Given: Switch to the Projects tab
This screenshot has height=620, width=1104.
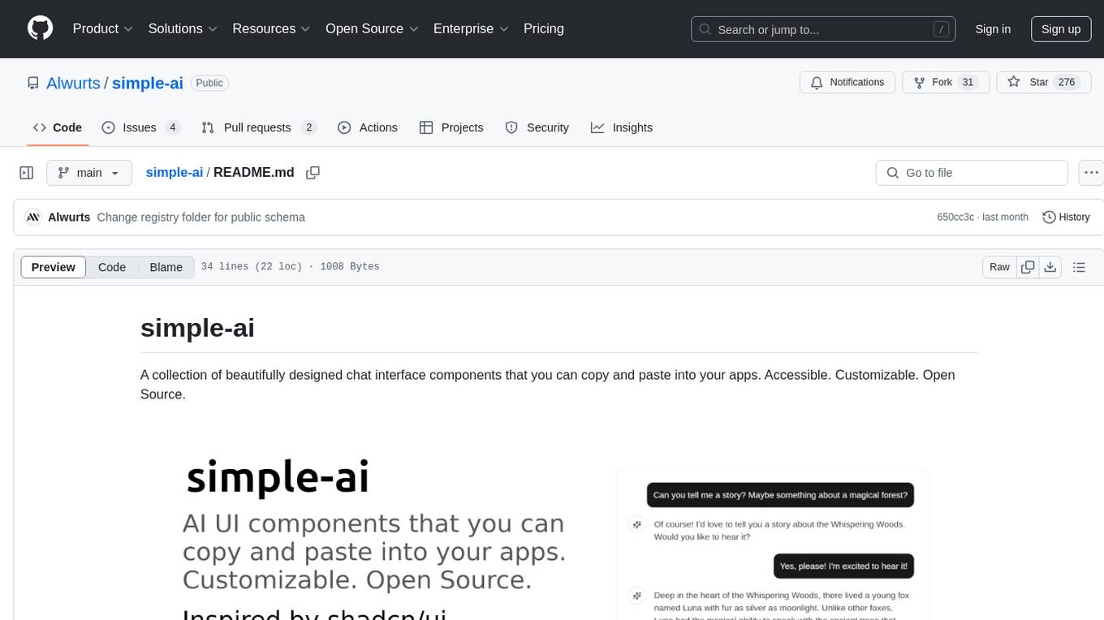Looking at the screenshot, I should (451, 127).
